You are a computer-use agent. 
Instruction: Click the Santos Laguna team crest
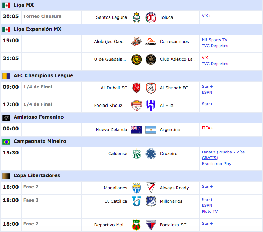click(x=137, y=17)
